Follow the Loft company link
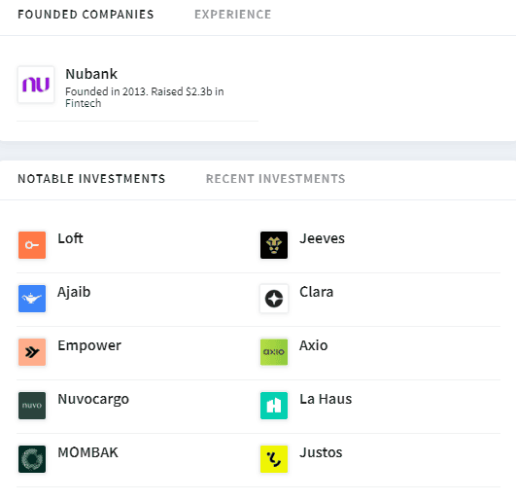Screen dimensions: 516x501 [x=70, y=238]
